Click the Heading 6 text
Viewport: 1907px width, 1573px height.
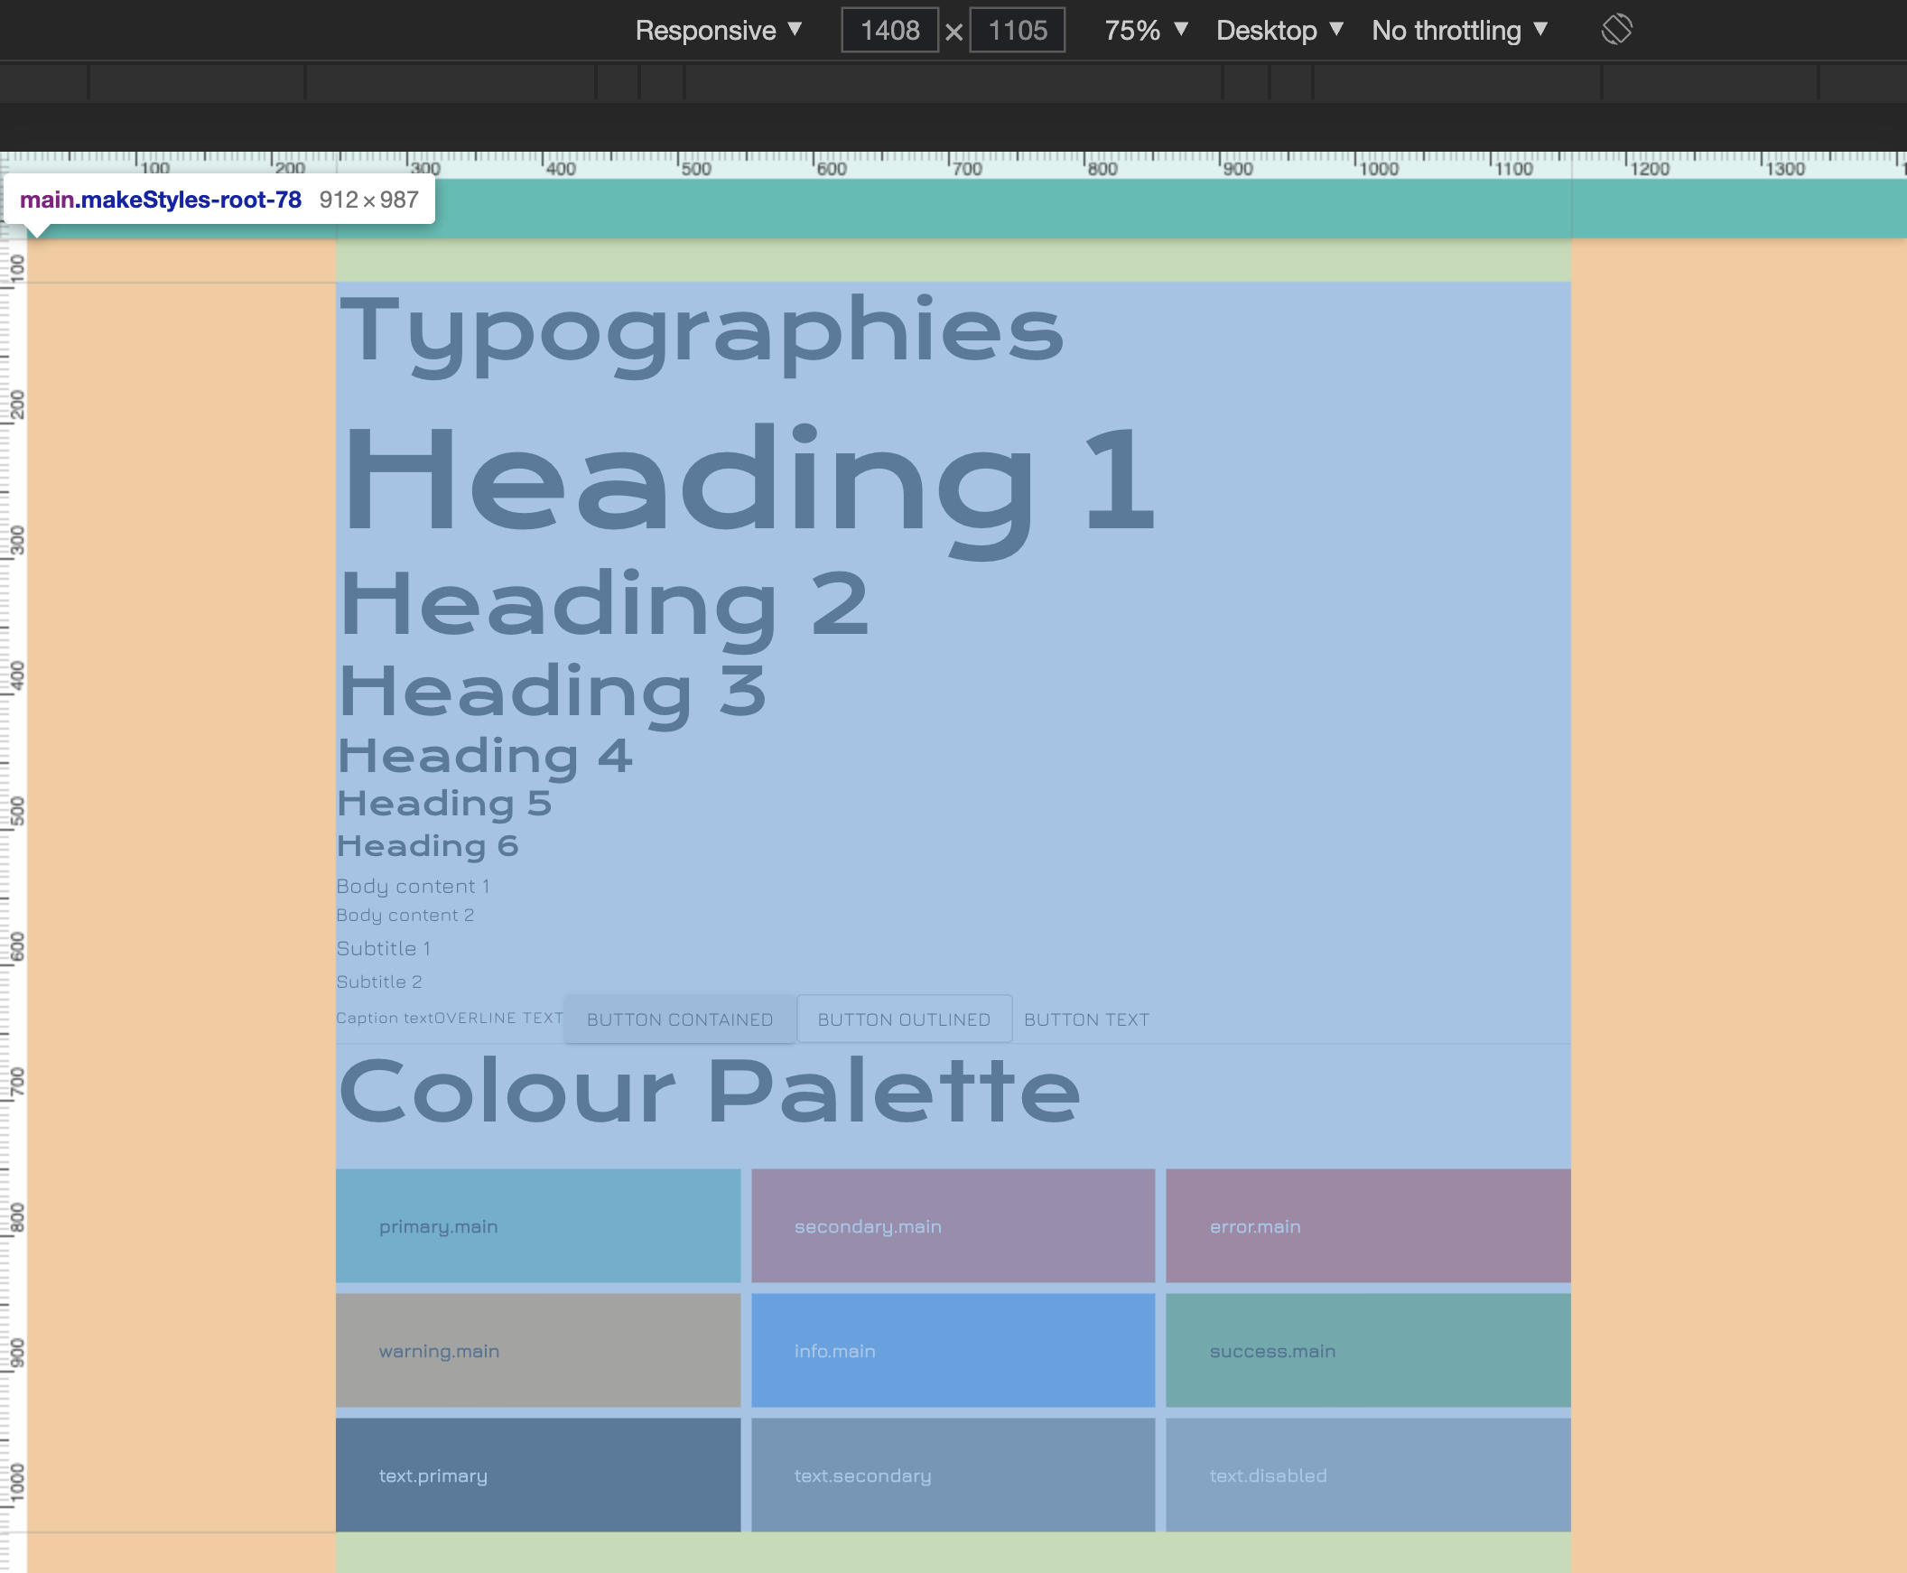(428, 845)
